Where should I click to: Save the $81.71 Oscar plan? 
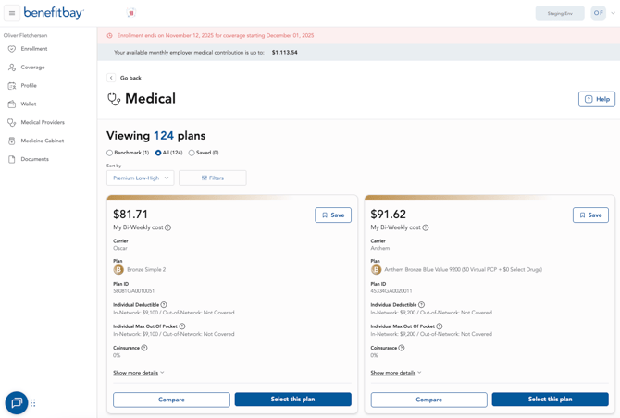[333, 215]
